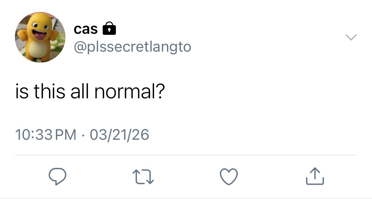Share the tweet via upload arrow icon

click(x=315, y=176)
